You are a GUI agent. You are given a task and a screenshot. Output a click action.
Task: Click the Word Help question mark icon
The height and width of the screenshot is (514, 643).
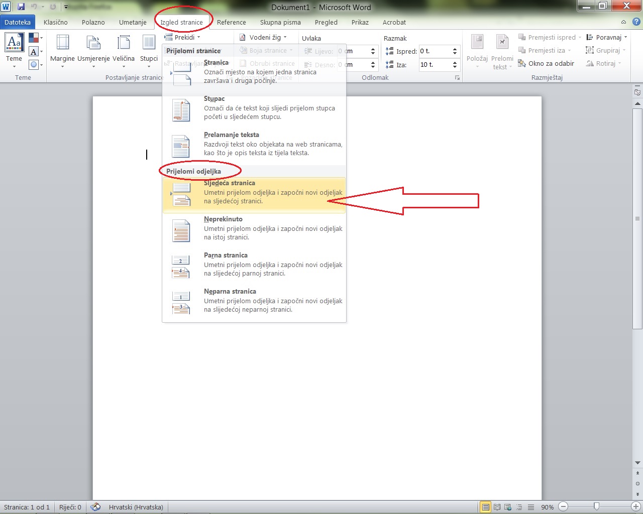pyautogui.click(x=636, y=22)
